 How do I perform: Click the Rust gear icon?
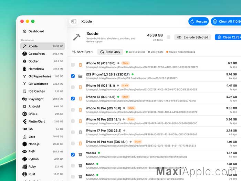point(24,174)
